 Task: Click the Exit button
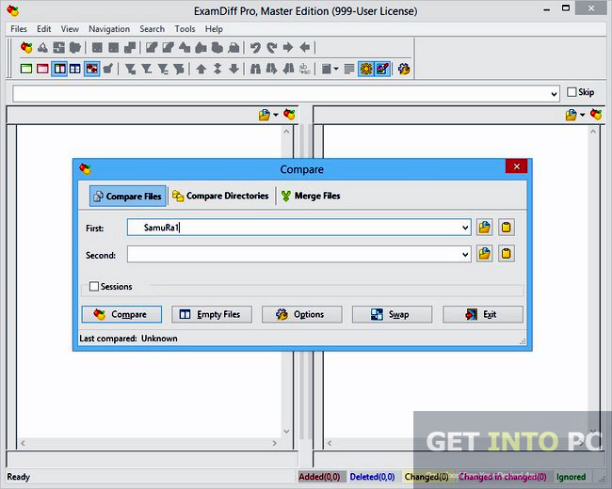tap(482, 314)
